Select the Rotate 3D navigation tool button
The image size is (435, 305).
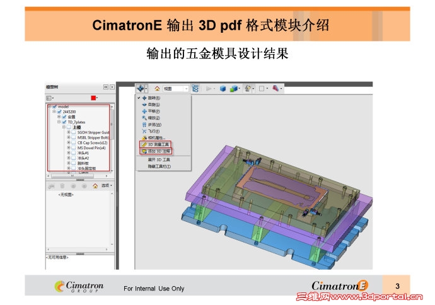[141, 88]
